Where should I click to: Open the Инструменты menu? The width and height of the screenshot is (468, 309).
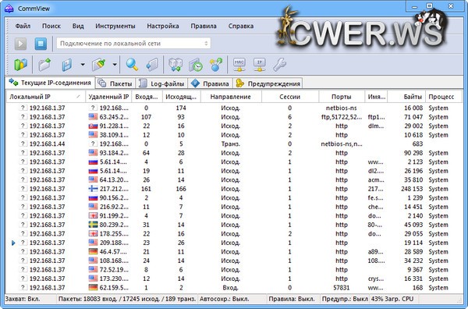[x=115, y=26]
